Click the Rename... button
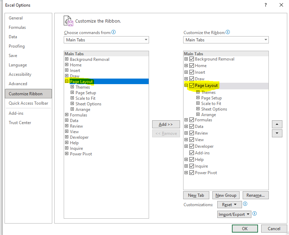289x235 pixels. click(256, 195)
